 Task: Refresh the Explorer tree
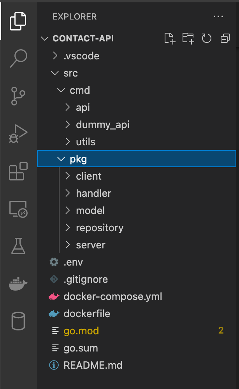(206, 38)
